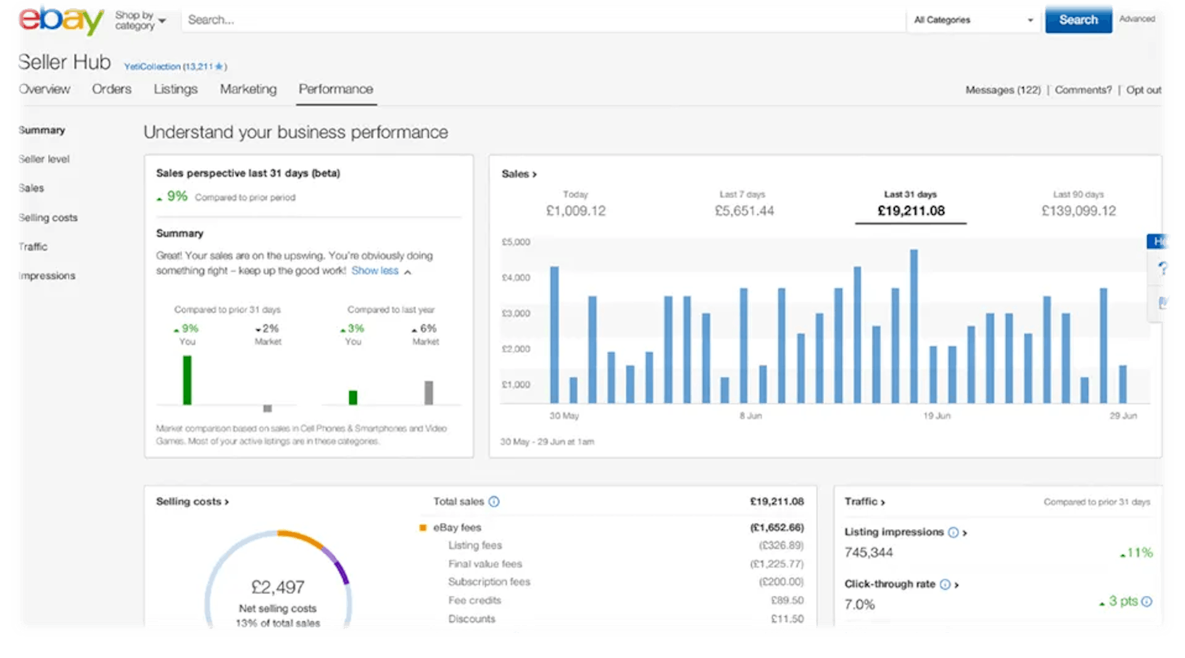Click the 745,344 listing impressions value
1185x658 pixels.
pyautogui.click(x=868, y=553)
